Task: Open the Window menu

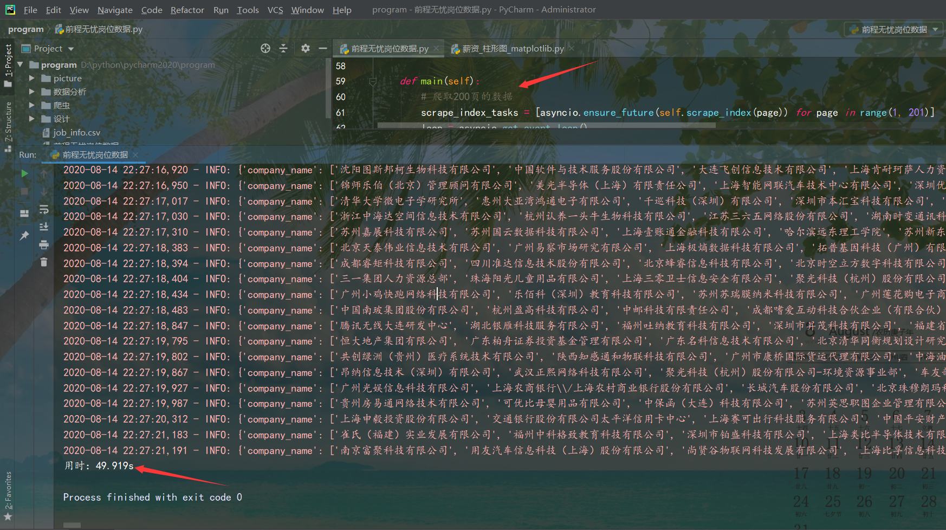Action: [x=308, y=10]
